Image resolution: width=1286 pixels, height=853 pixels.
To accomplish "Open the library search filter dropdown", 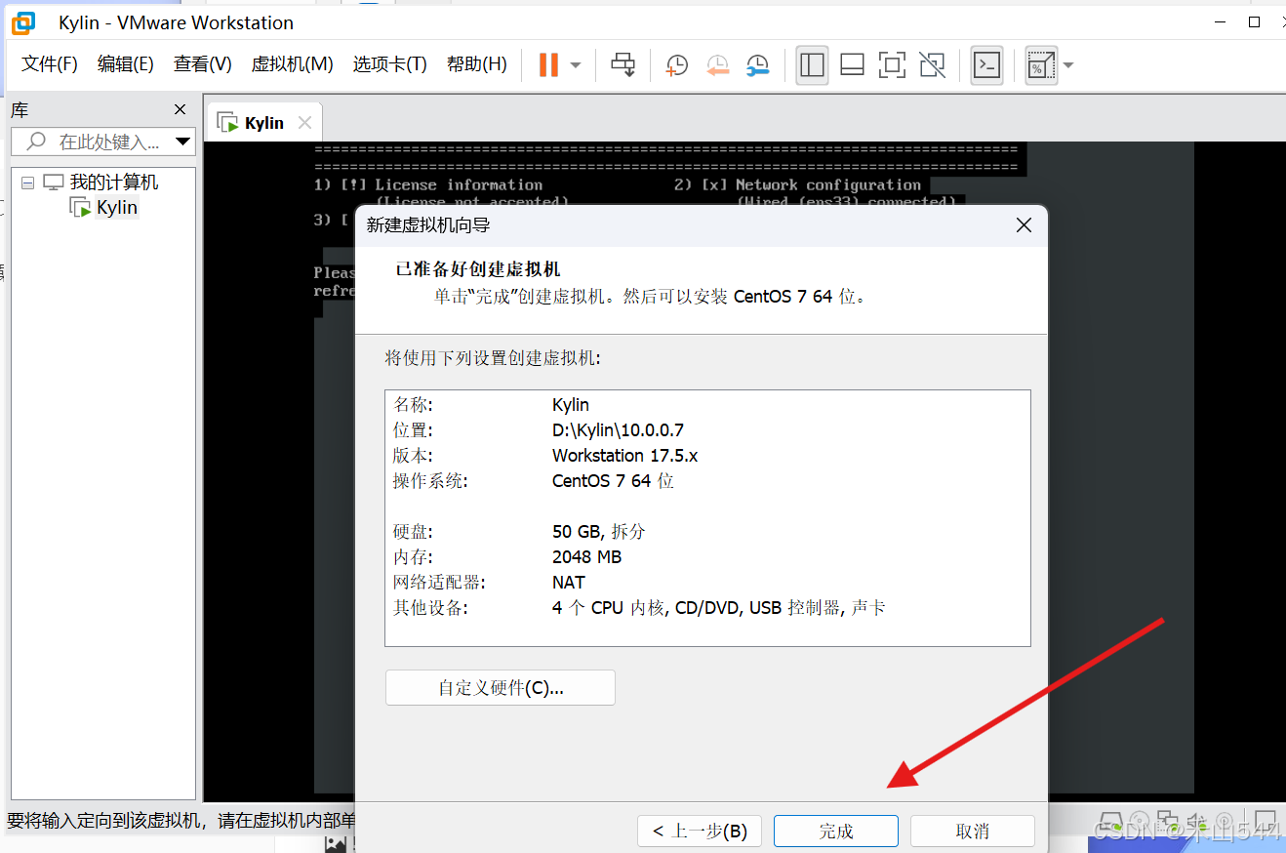I will tap(182, 142).
